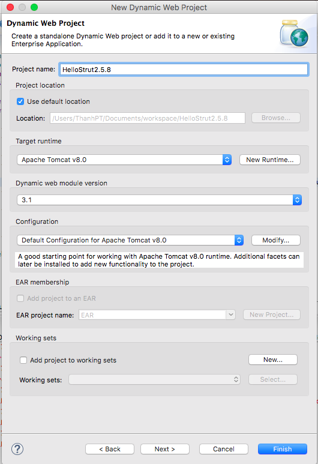Open the Working sets dropdown
The height and width of the screenshot is (464, 318).
tap(154, 379)
